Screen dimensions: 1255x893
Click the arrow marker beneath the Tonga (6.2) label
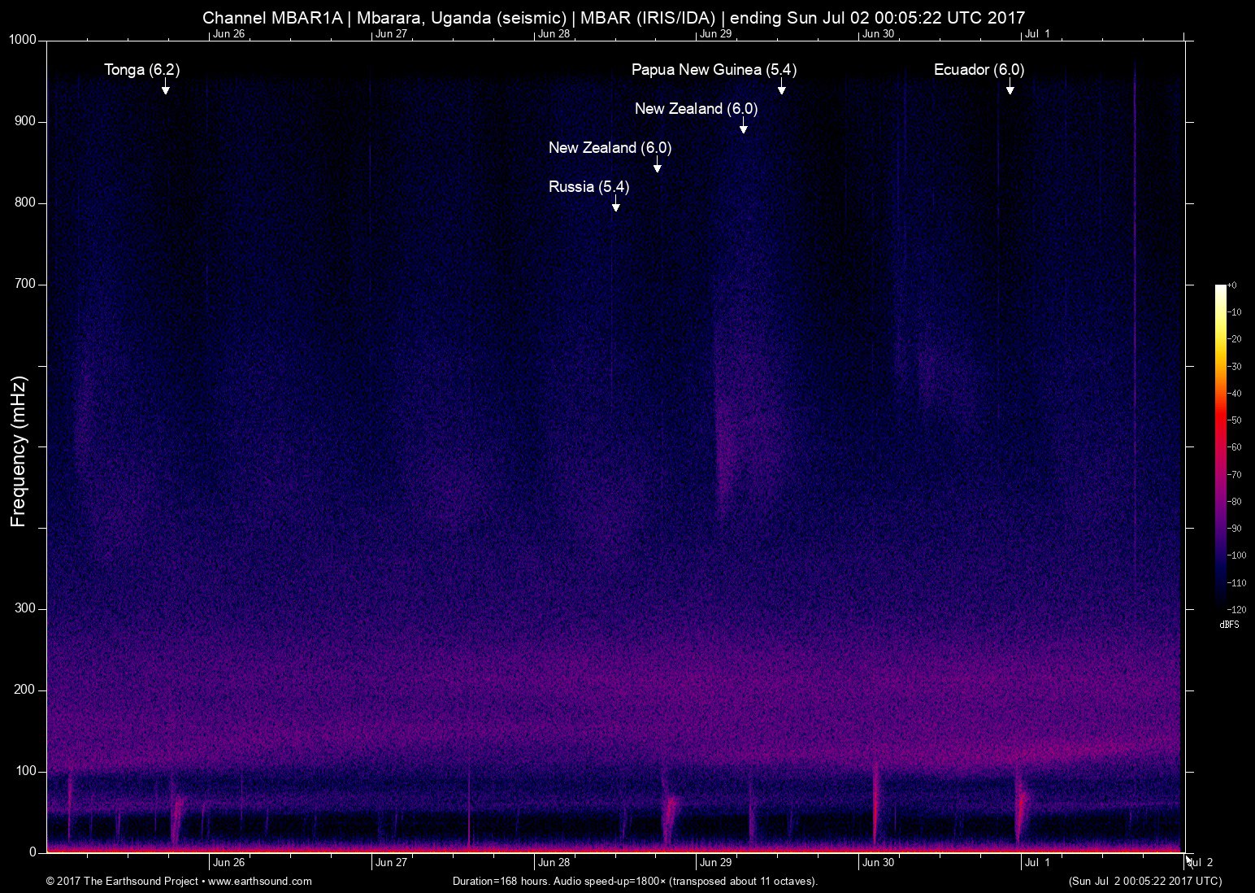point(166,88)
